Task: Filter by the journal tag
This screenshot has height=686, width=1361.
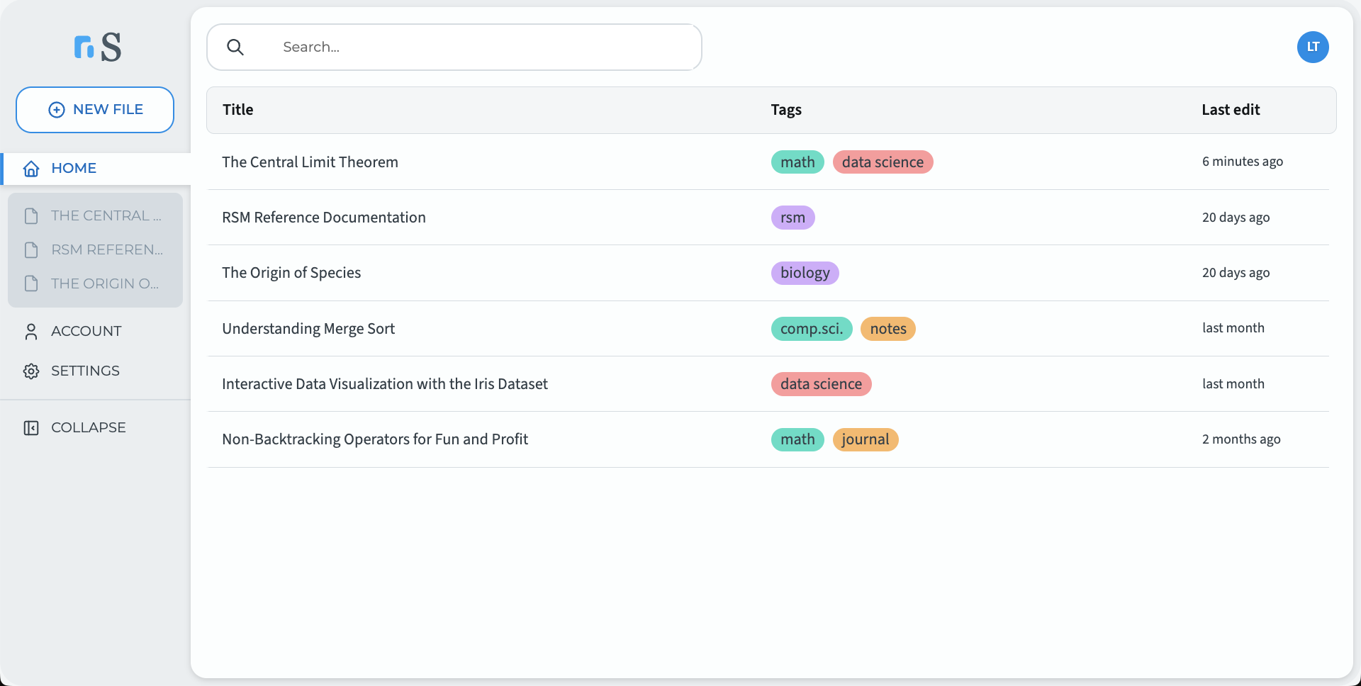Action: tap(865, 440)
